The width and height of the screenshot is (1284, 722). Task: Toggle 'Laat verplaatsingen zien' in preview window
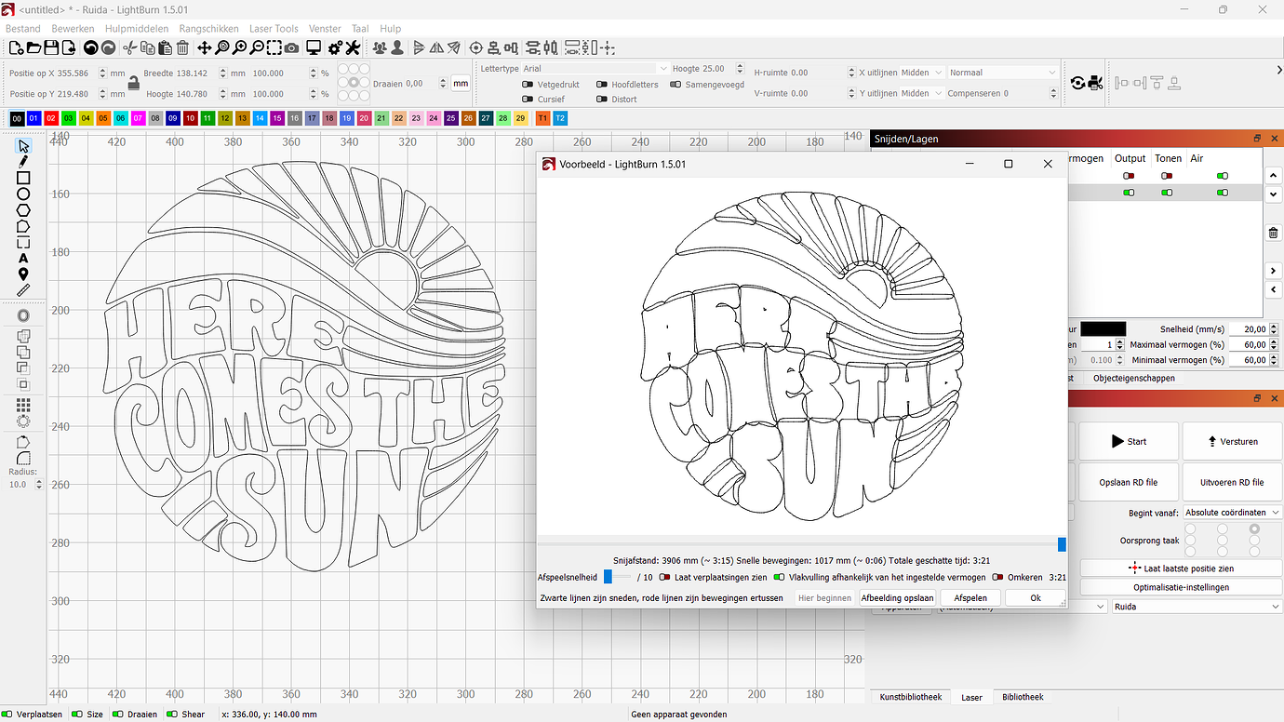pos(664,577)
